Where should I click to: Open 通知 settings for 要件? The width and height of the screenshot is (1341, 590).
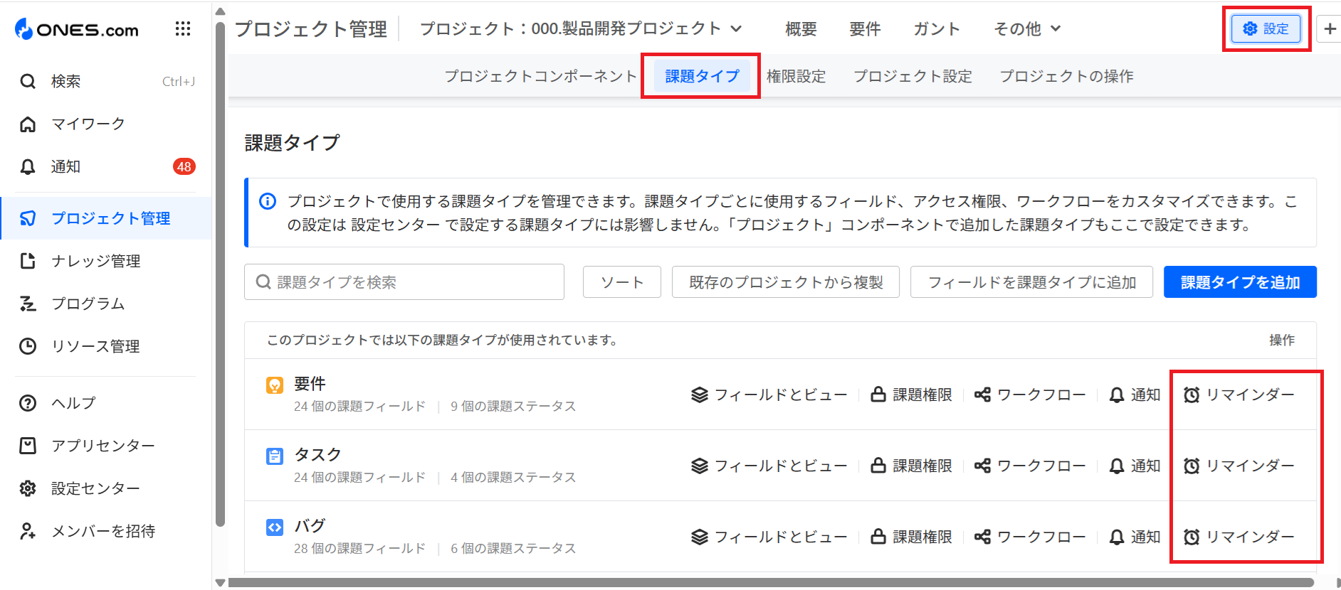pos(1135,395)
